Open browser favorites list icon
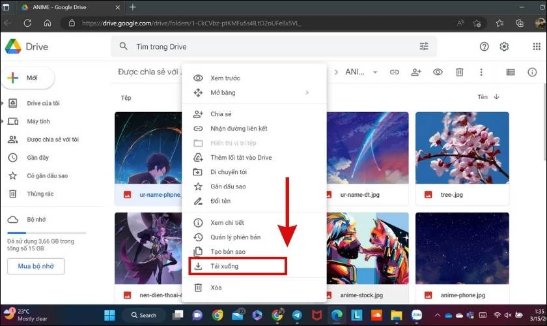 [x=499, y=23]
